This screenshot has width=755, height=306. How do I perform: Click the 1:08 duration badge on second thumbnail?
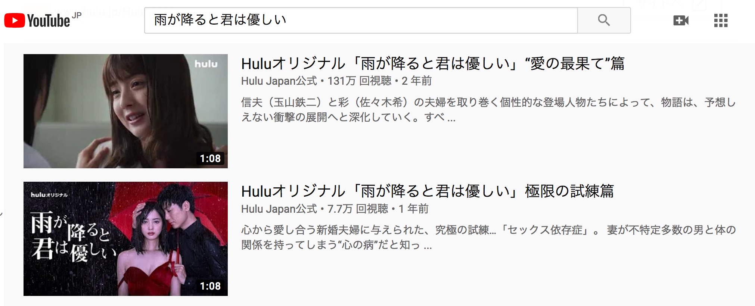point(210,286)
